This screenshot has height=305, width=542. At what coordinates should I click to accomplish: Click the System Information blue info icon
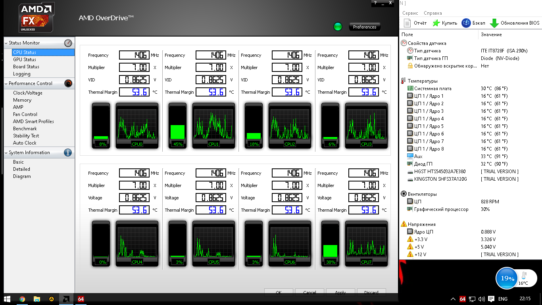tap(68, 152)
